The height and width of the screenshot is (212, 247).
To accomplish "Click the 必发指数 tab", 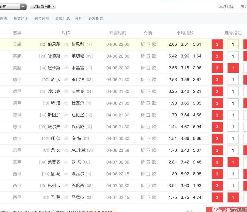I will (x=96, y=18).
